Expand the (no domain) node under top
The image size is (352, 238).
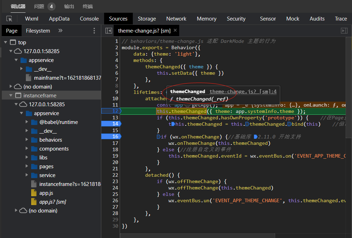[x=11, y=86]
